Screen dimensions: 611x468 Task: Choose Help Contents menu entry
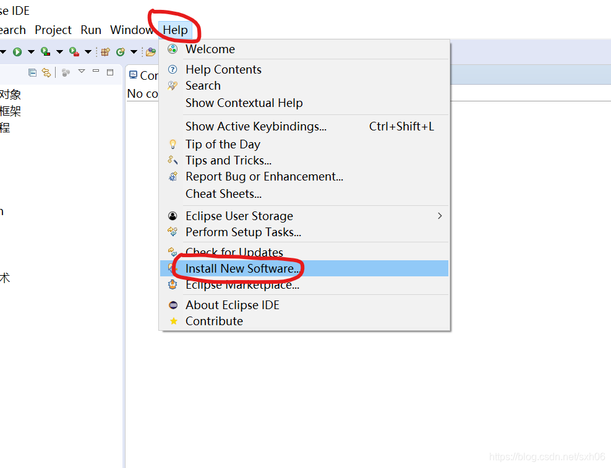(304, 69)
